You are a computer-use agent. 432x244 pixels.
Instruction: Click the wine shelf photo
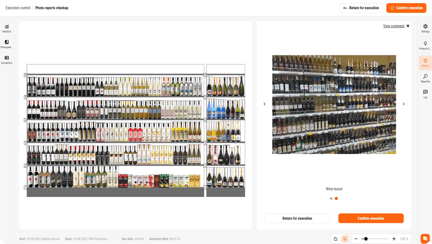pyautogui.click(x=334, y=104)
